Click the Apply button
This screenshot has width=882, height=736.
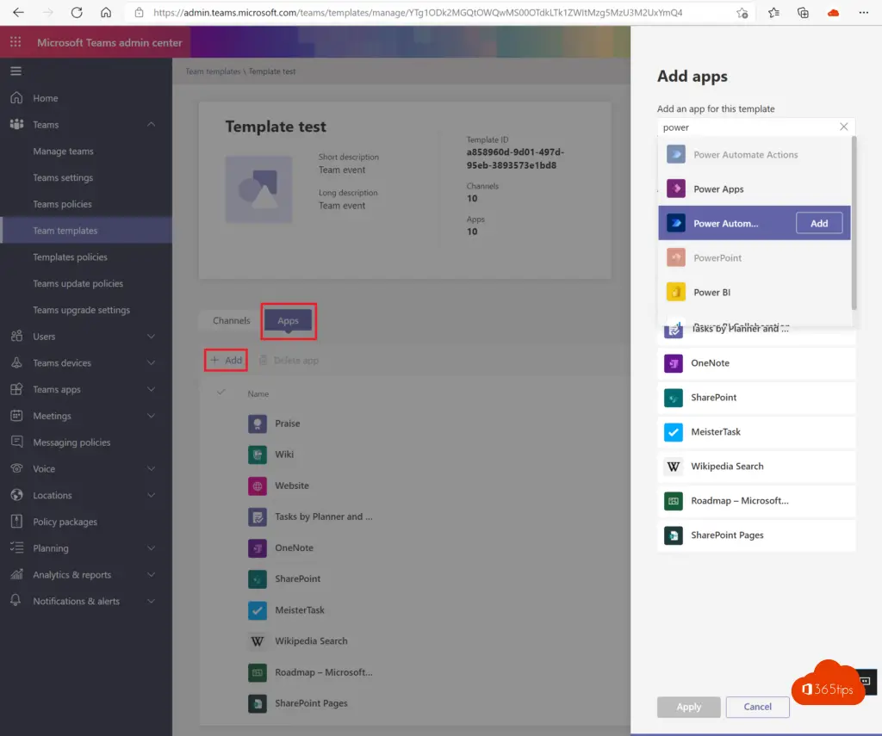tap(688, 707)
